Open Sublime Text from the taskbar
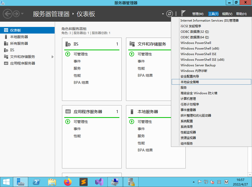 (83, 182)
